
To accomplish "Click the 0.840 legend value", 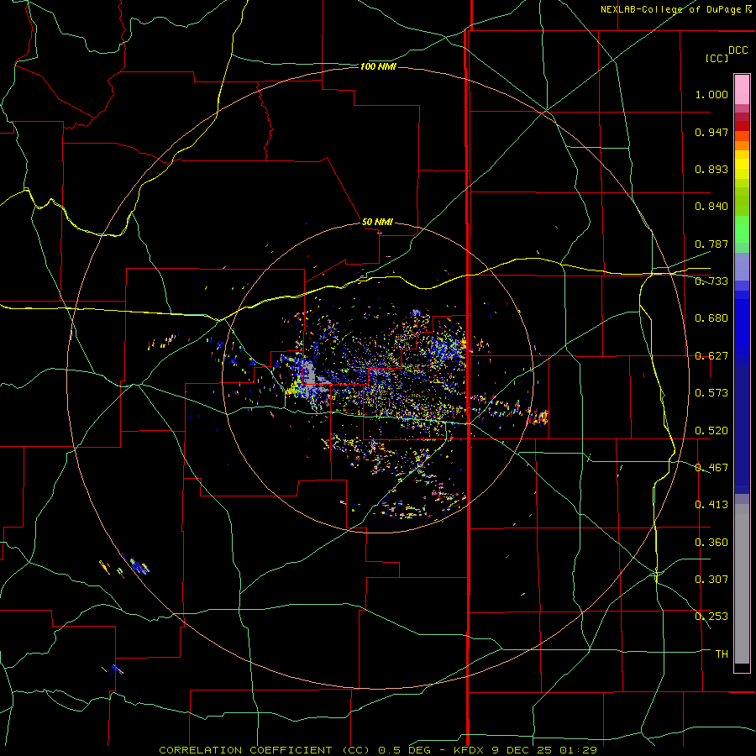I will point(711,207).
